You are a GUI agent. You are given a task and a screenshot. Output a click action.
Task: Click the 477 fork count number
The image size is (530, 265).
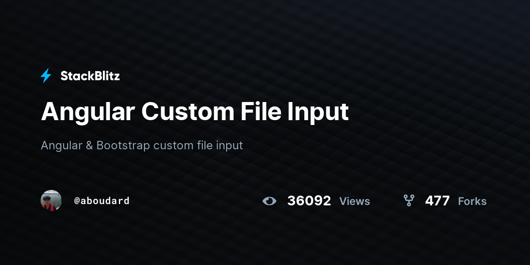tap(437, 201)
